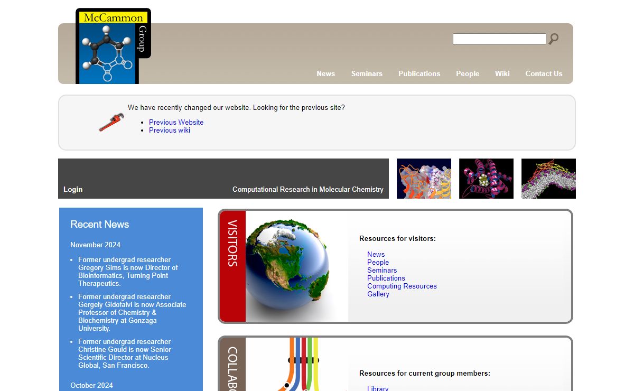
Task: Click the colored subway lines collaborators image
Action: coord(297,364)
